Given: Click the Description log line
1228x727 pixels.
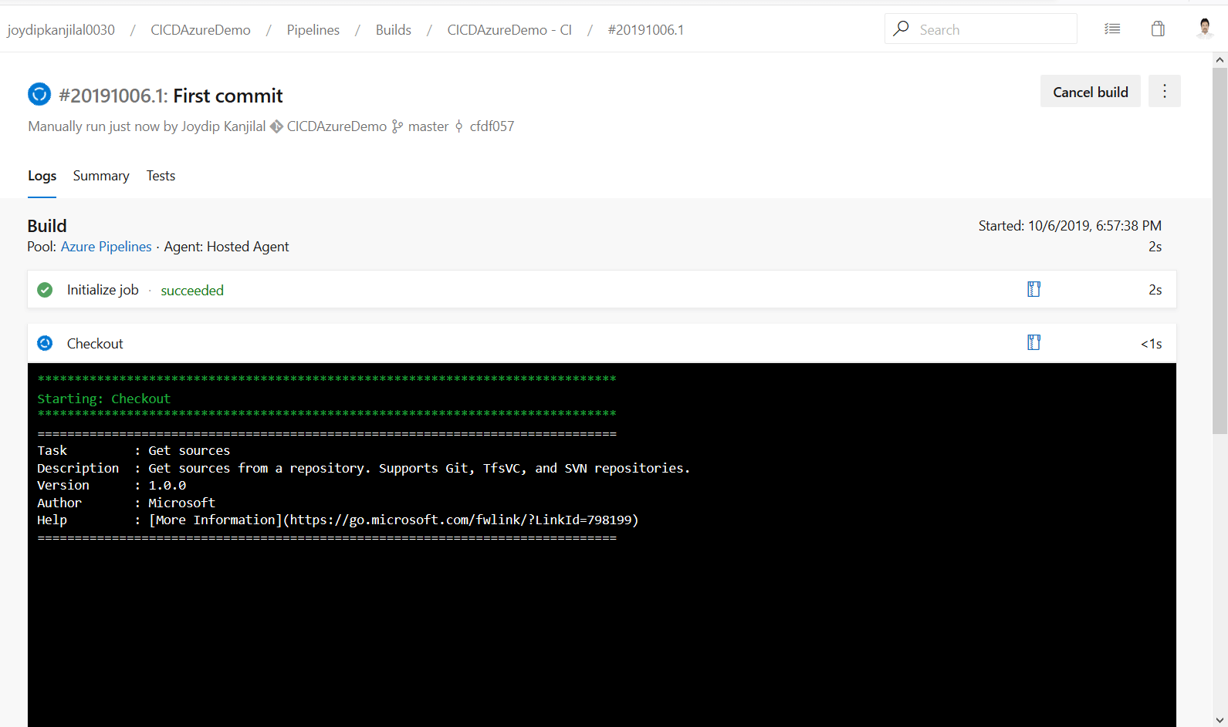Looking at the screenshot, I should pos(364,468).
